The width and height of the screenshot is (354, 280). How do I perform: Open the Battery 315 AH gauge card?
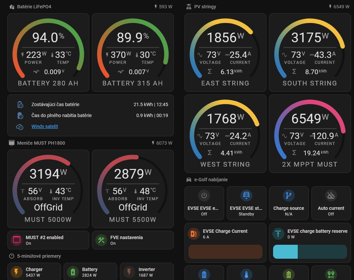click(x=133, y=53)
